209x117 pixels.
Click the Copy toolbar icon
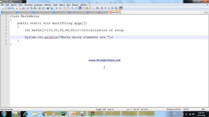(x=31, y=8)
